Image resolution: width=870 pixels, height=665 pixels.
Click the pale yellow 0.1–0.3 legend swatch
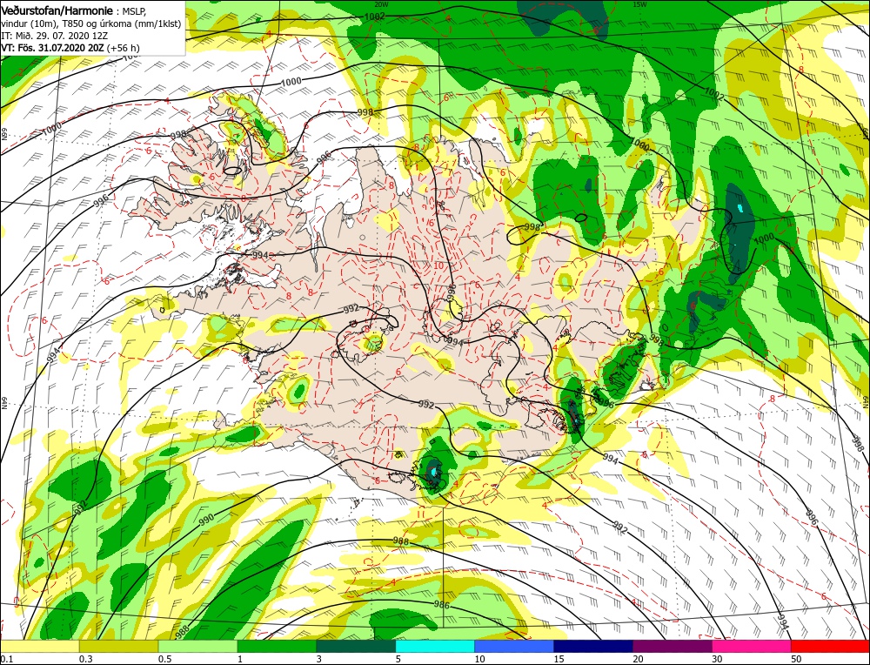40,646
